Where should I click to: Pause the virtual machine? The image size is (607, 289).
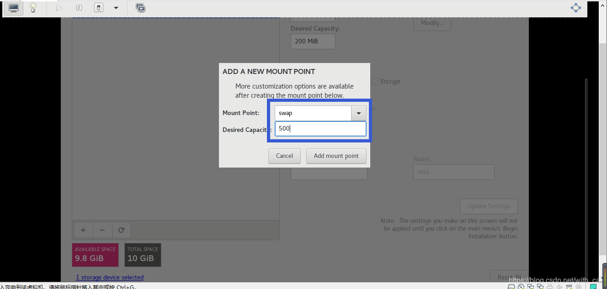[x=79, y=8]
